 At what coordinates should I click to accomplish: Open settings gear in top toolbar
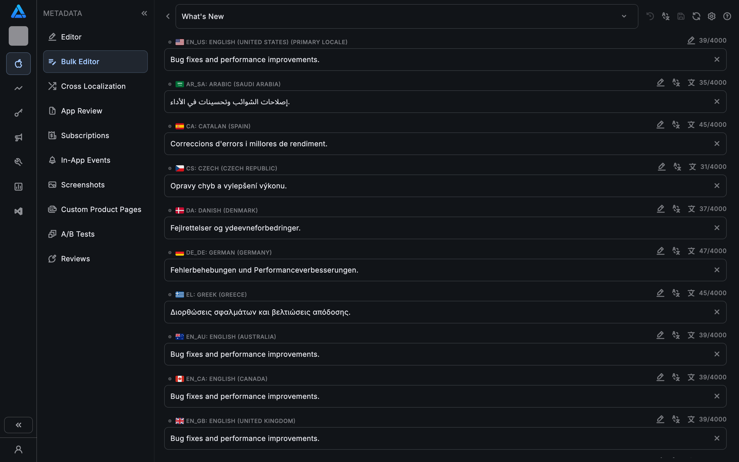712,16
